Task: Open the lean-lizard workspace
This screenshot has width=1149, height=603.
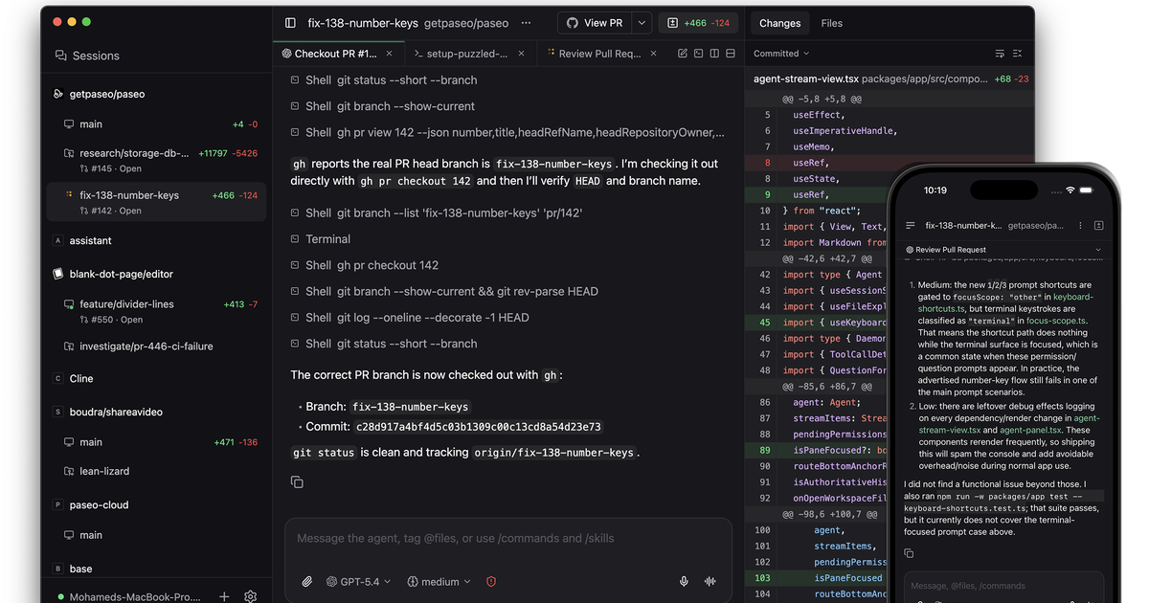Action: (x=157, y=471)
